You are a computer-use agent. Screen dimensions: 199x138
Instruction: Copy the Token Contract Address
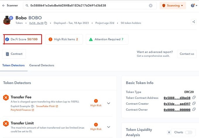[194, 98]
